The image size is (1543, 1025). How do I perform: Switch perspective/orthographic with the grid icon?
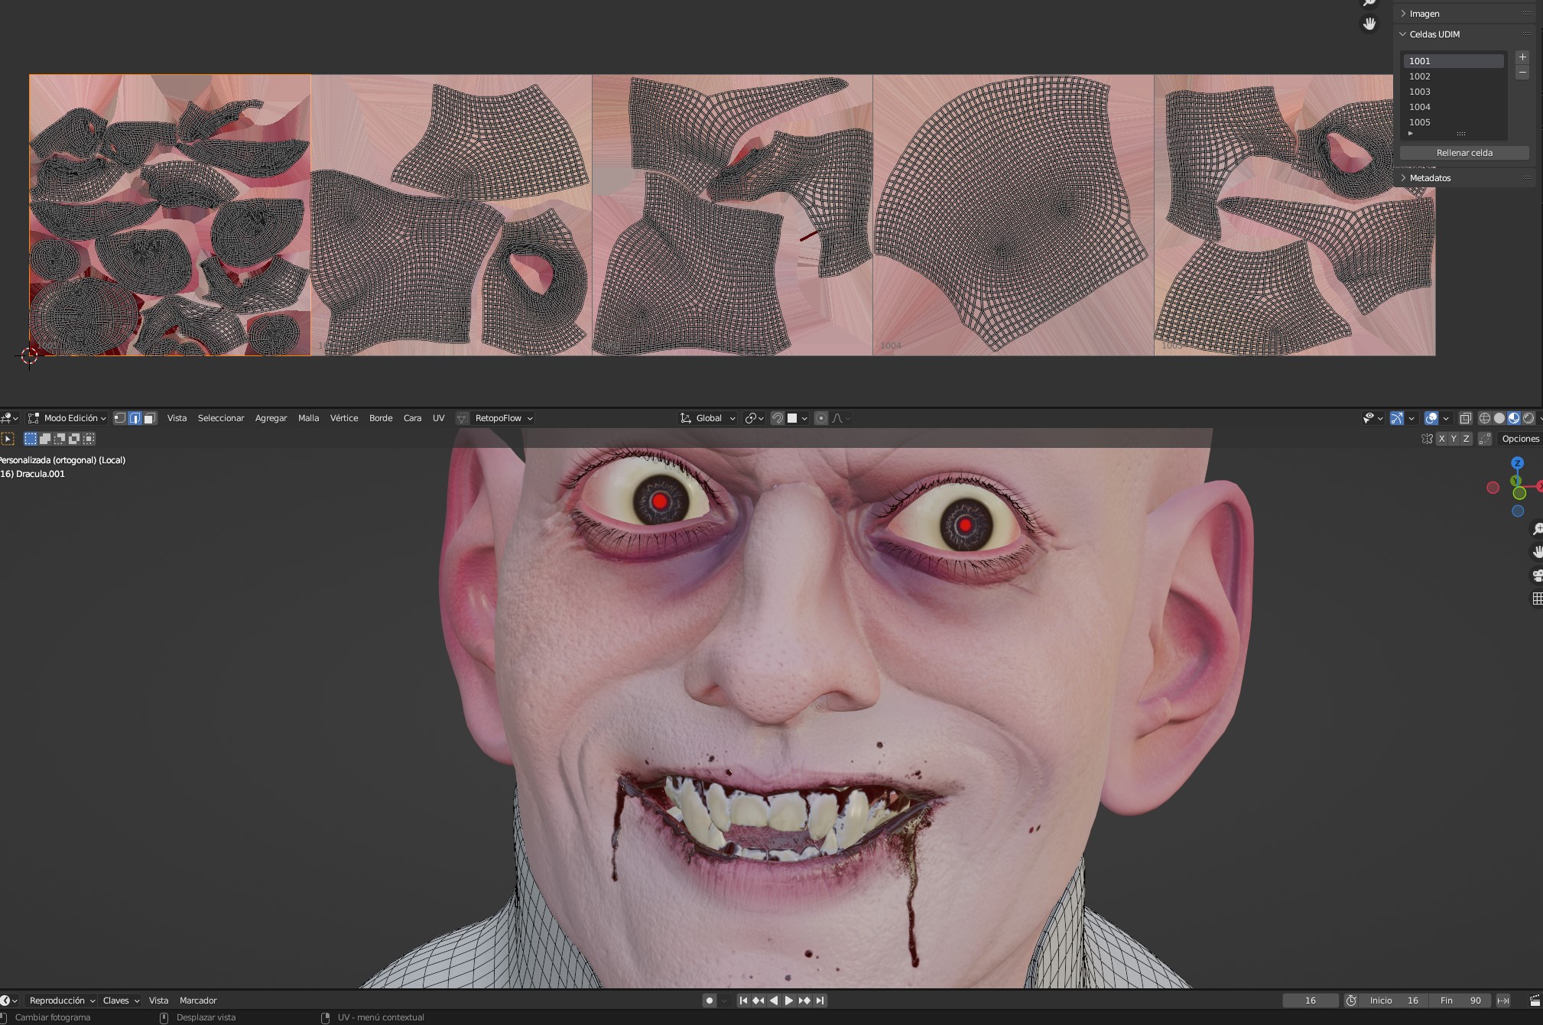click(x=1537, y=598)
